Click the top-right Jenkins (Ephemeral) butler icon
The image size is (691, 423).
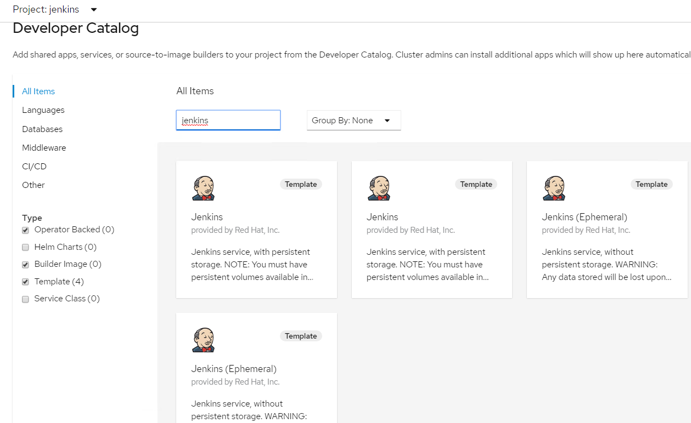coord(554,188)
